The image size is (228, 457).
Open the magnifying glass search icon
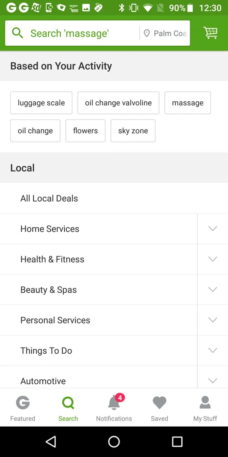click(x=17, y=33)
